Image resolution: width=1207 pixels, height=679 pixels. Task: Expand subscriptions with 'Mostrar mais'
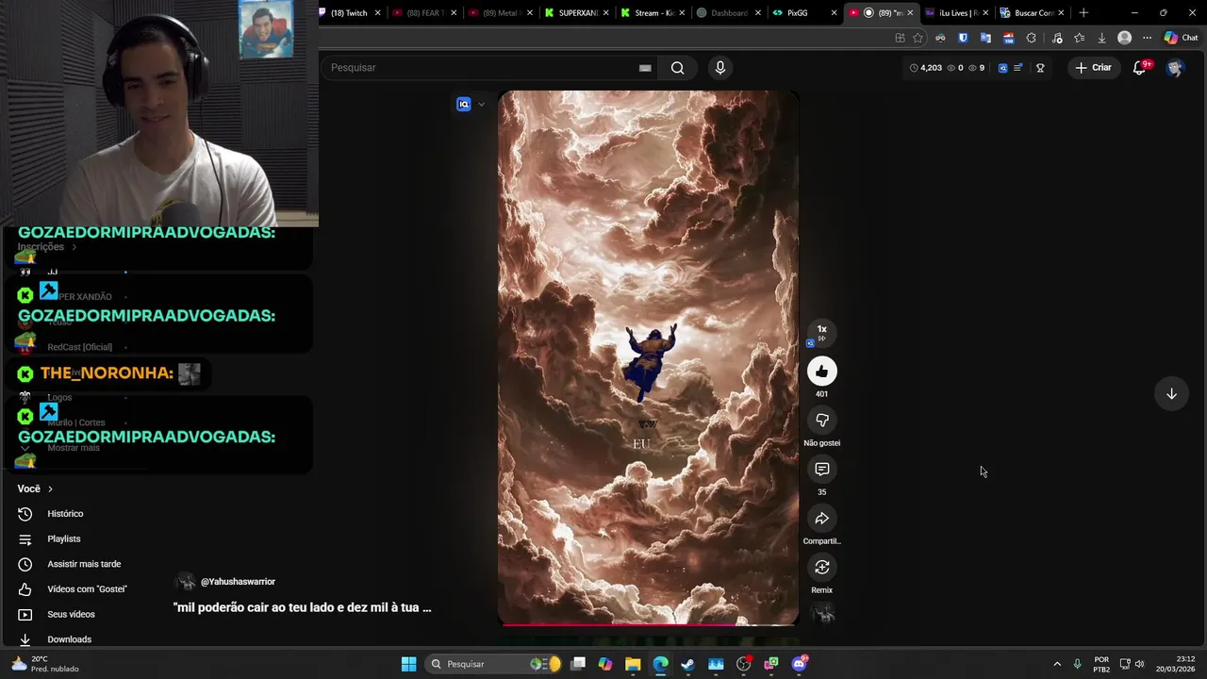tap(74, 448)
